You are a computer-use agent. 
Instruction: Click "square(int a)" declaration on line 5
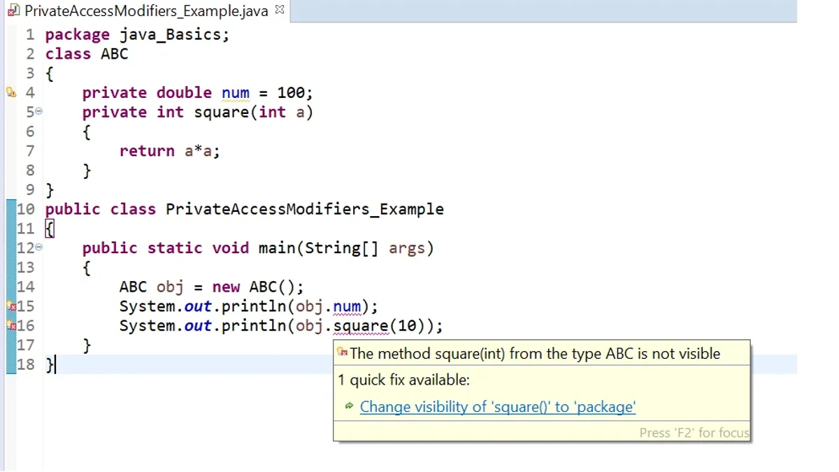254,113
